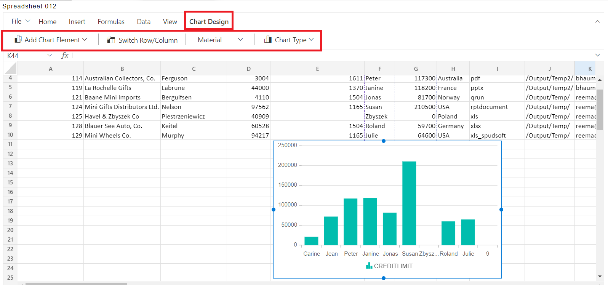Image resolution: width=608 pixels, height=285 pixels.
Task: Click the vertical scrollbar down arrow
Action: pyautogui.click(x=600, y=276)
